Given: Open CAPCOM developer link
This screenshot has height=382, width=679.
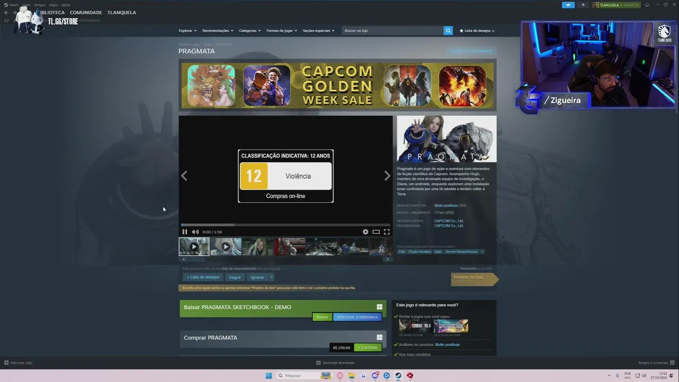Looking at the screenshot, I should tap(449, 221).
